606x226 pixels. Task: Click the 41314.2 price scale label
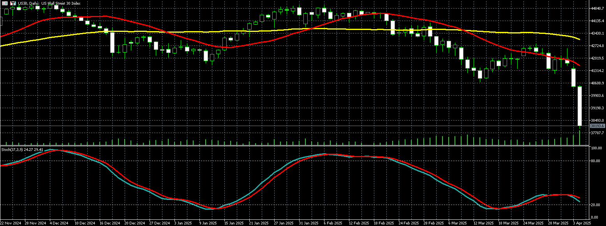[x=597, y=70]
